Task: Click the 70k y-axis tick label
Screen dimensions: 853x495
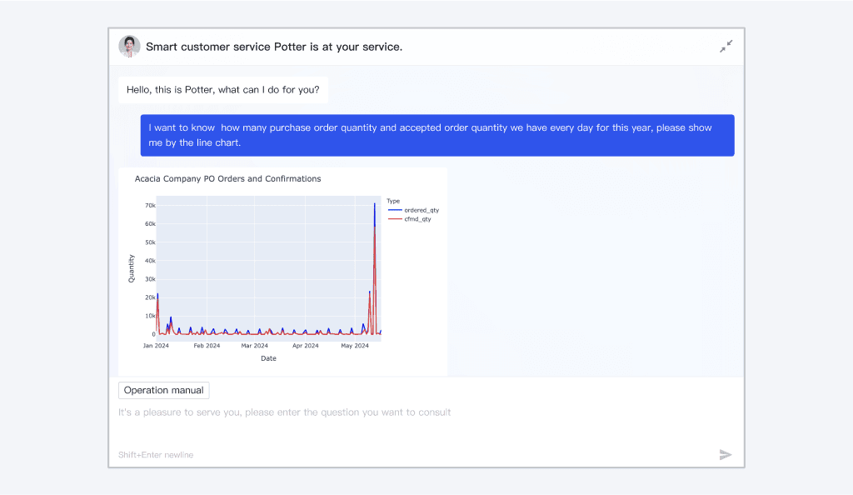Action: (150, 205)
